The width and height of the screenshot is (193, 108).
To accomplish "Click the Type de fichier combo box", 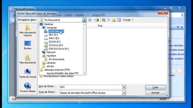I will point(93,93).
